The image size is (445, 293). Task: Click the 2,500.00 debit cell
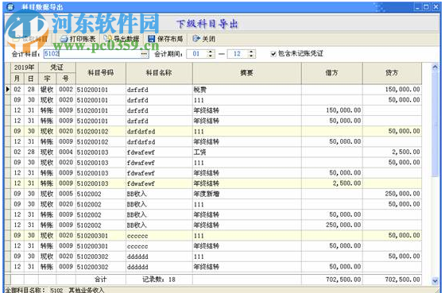click(332, 183)
